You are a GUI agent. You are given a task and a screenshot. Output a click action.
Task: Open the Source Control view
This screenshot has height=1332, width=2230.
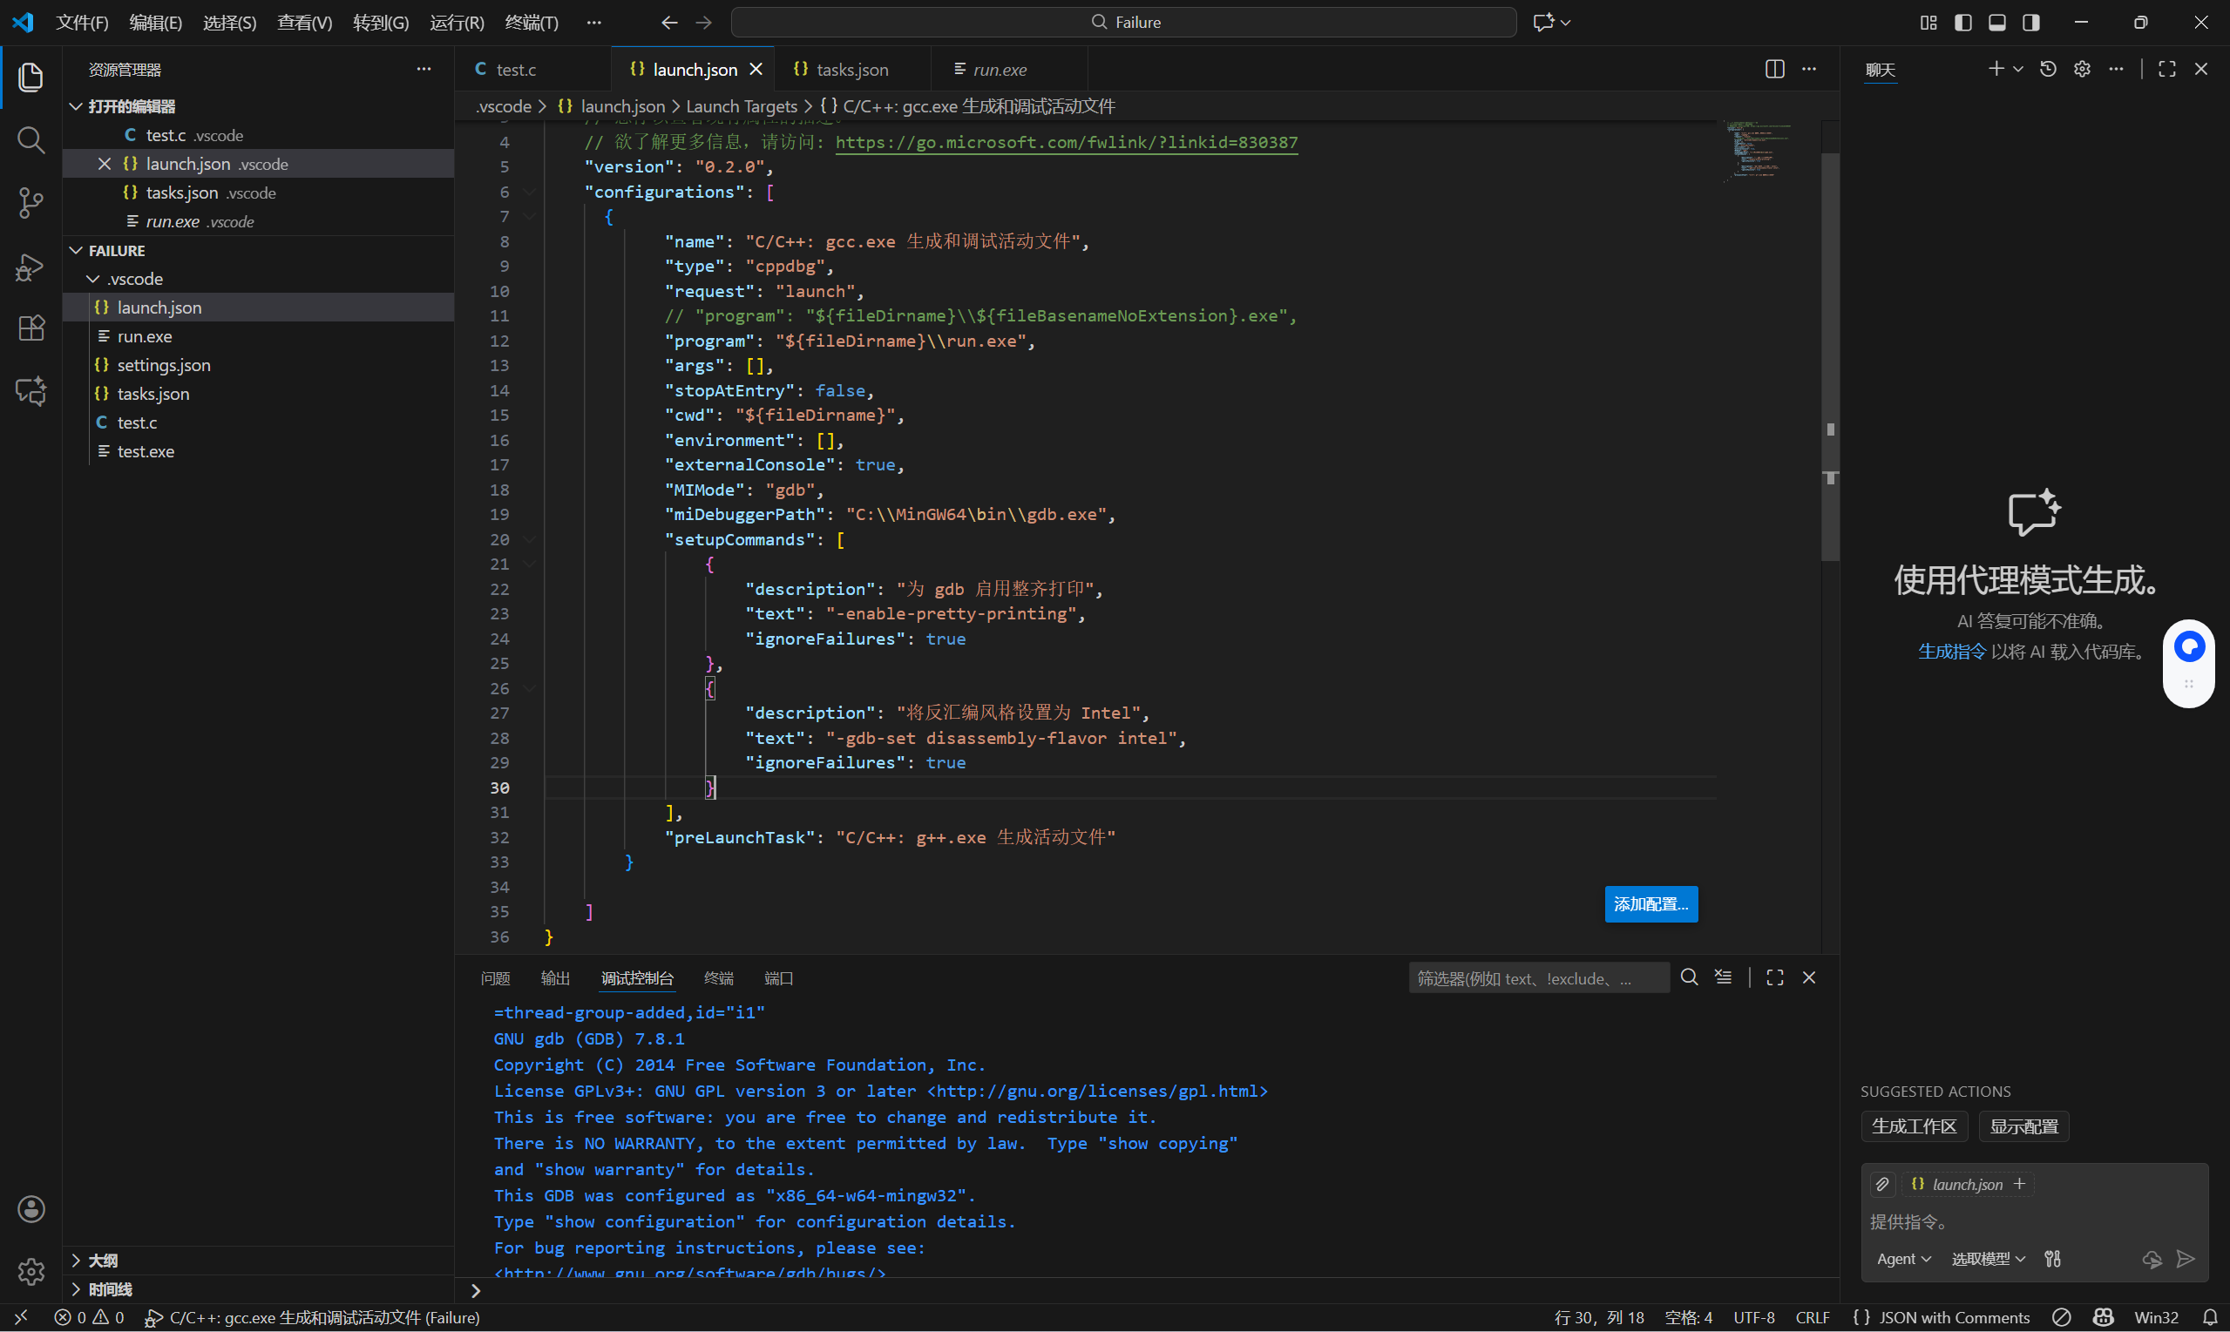31,203
